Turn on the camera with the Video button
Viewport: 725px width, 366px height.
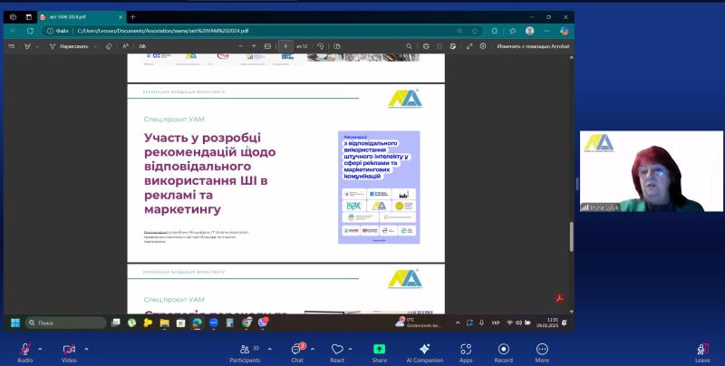(69, 350)
